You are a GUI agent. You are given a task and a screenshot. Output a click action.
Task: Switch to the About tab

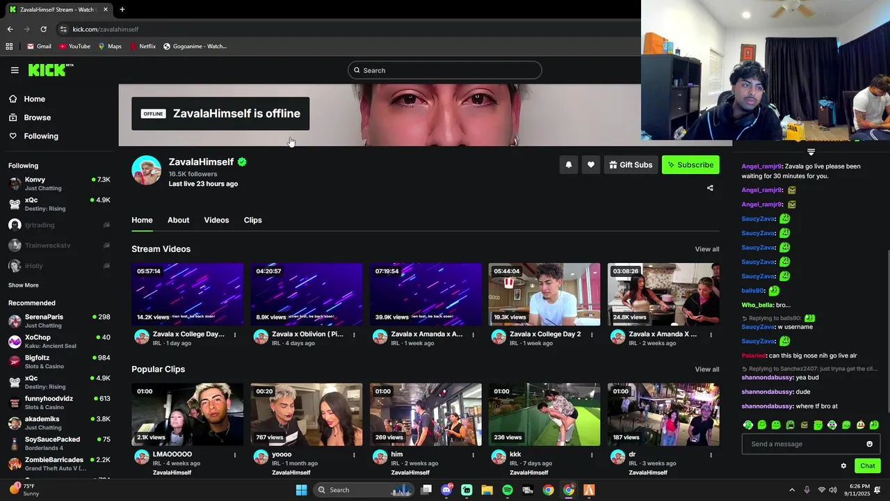pyautogui.click(x=178, y=220)
